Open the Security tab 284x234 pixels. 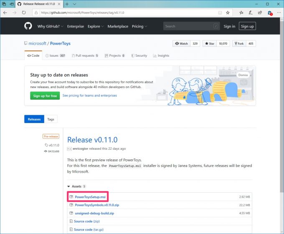[139, 55]
